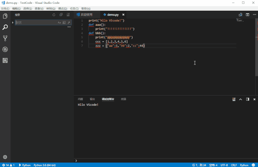The image size is (258, 167).
Task: Select Python language mode in status bar
Action: 244,165
